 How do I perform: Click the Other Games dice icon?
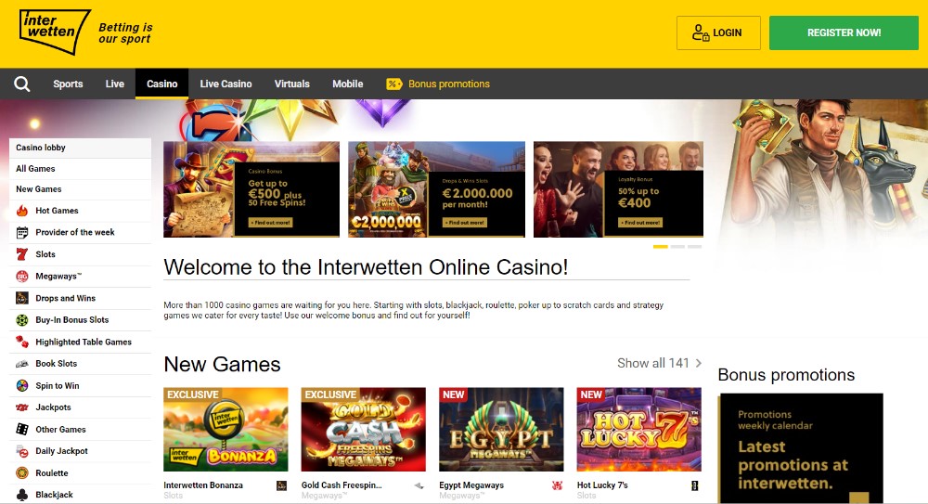[22, 429]
